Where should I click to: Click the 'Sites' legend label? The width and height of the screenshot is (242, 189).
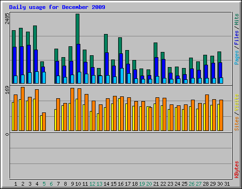point(236,124)
